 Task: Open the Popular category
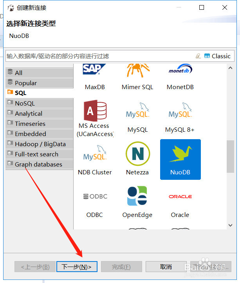(x=40, y=83)
